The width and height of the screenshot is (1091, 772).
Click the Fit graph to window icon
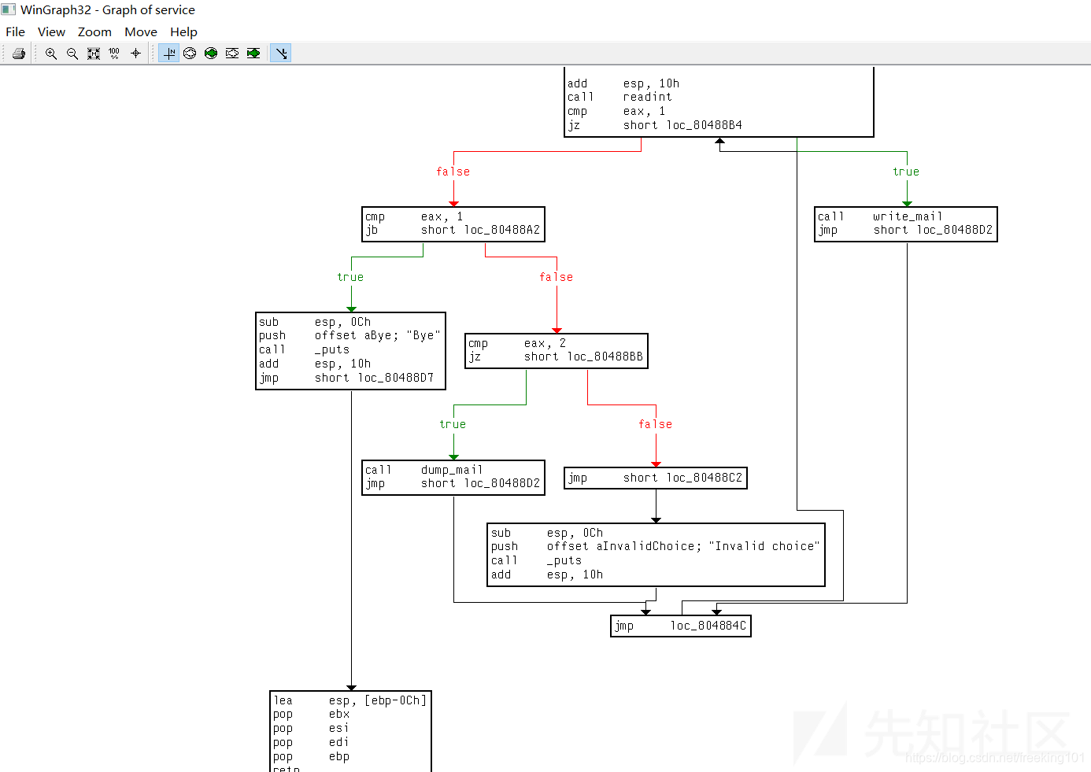pyautogui.click(x=94, y=54)
